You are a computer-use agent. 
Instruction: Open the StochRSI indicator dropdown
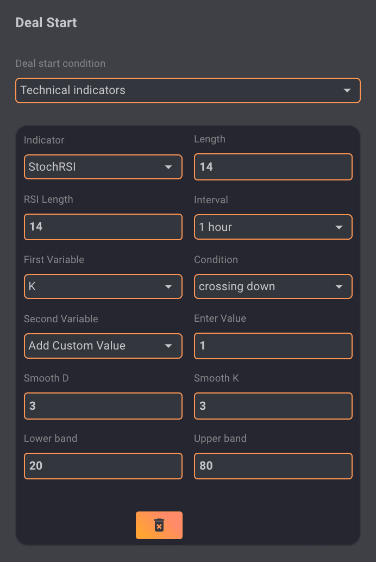tap(103, 167)
